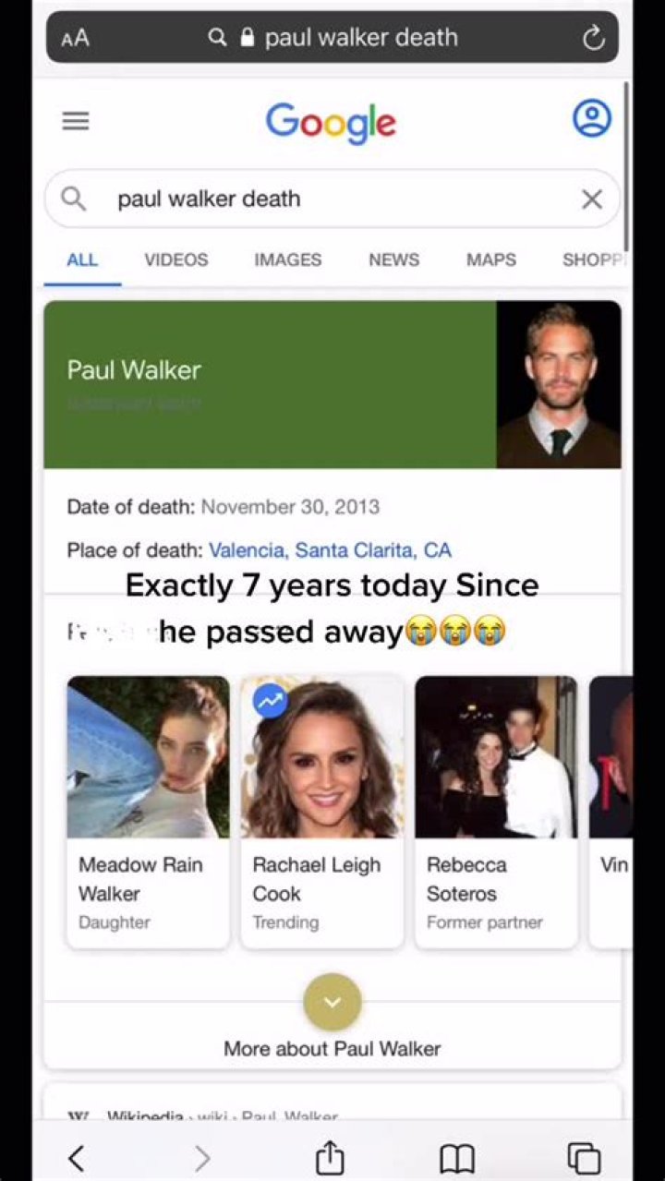Open the Google account profile icon
The height and width of the screenshot is (1181, 665).
coord(591,118)
